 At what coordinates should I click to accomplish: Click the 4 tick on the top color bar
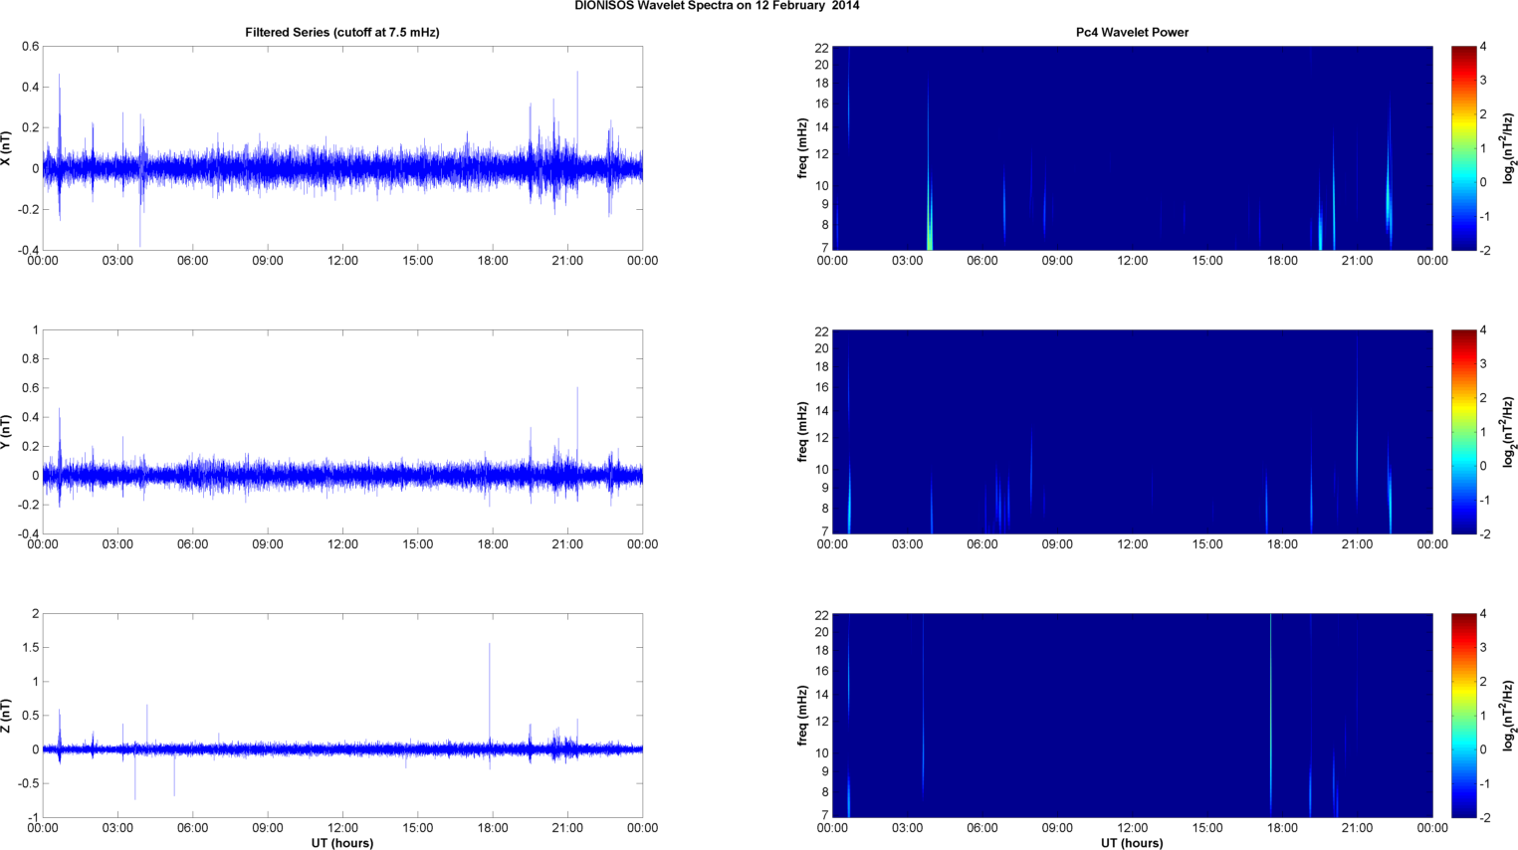[x=1483, y=47]
